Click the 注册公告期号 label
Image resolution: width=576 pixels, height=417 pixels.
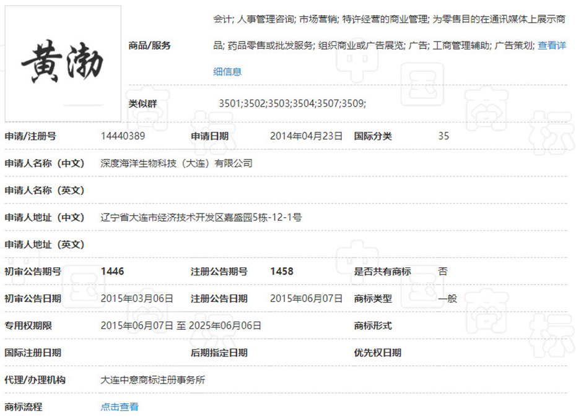pos(219,272)
